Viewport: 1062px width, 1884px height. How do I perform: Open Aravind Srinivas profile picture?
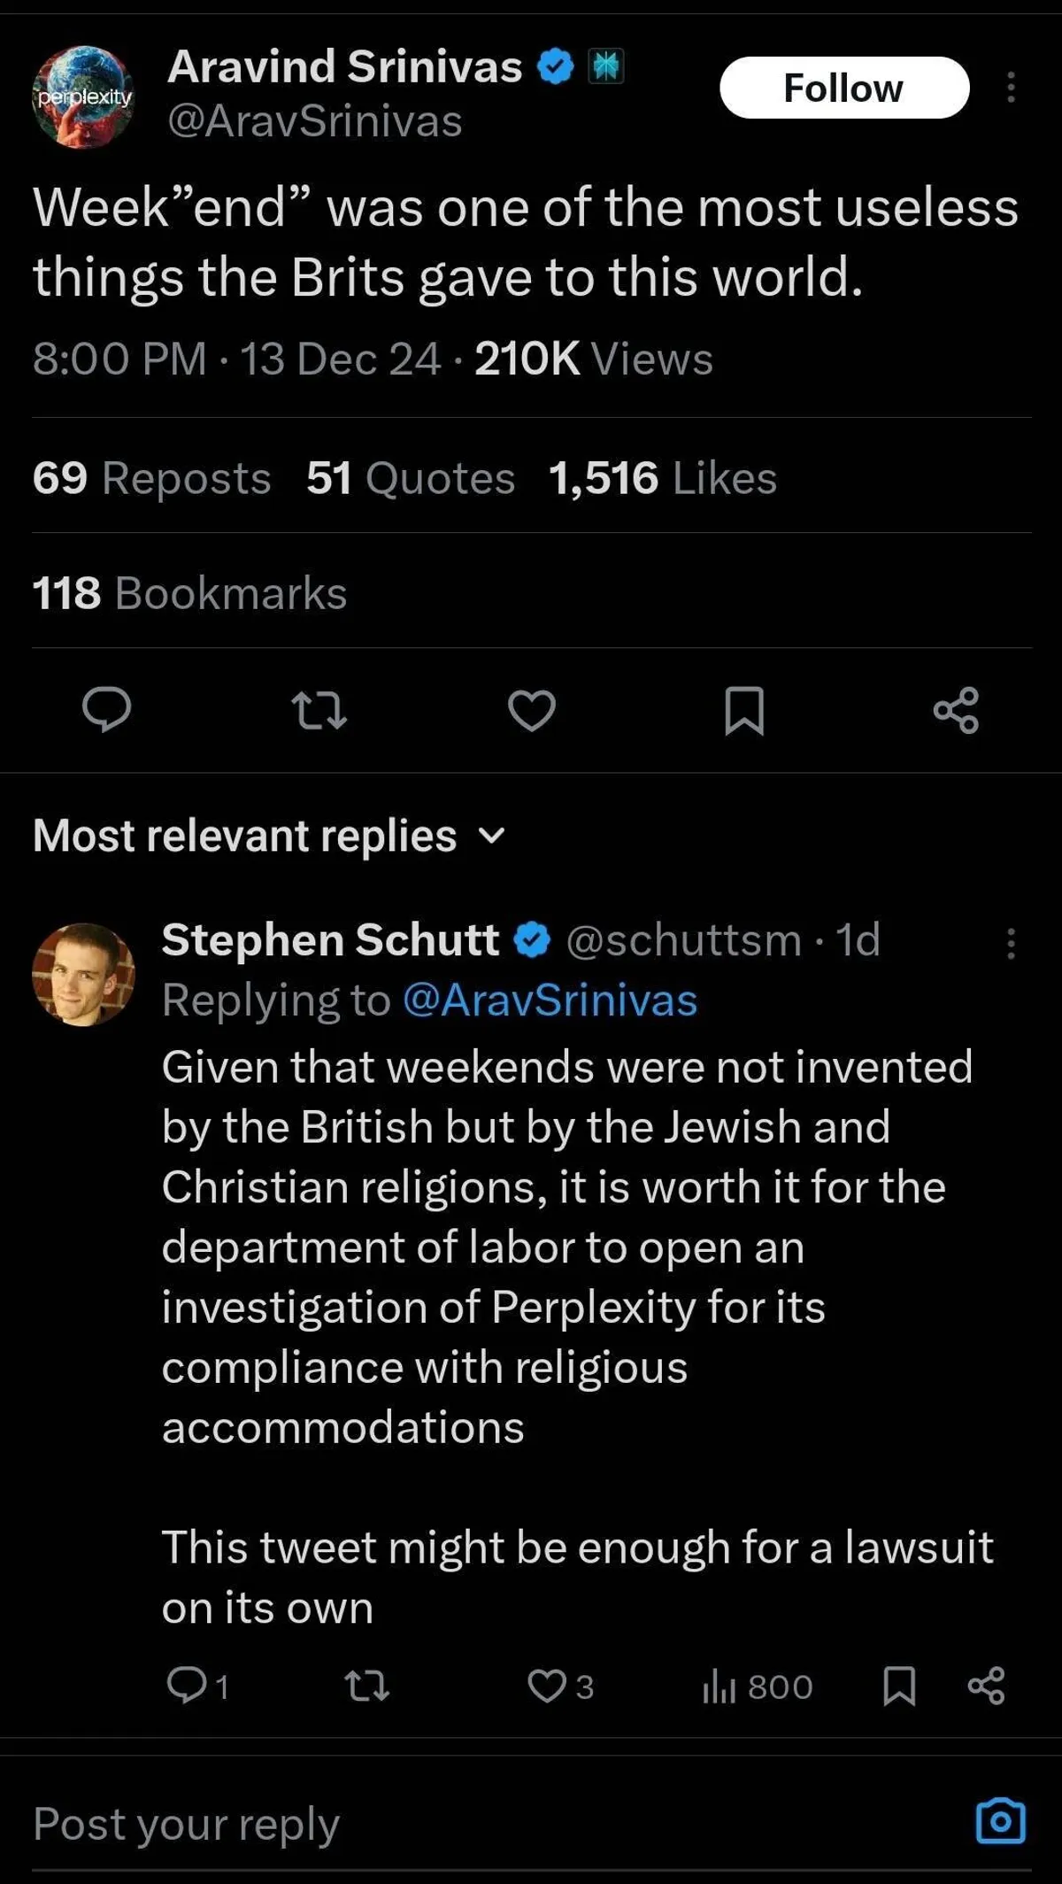[x=83, y=97]
